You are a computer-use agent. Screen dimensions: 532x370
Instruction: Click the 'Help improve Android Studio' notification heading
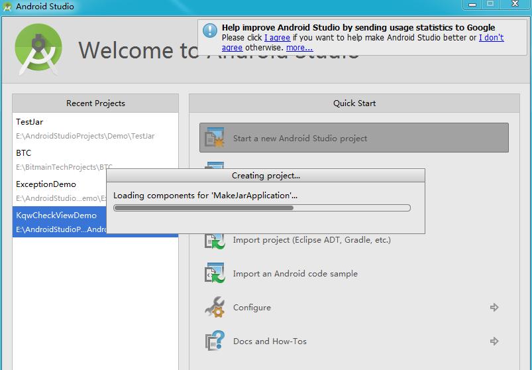[x=358, y=27]
